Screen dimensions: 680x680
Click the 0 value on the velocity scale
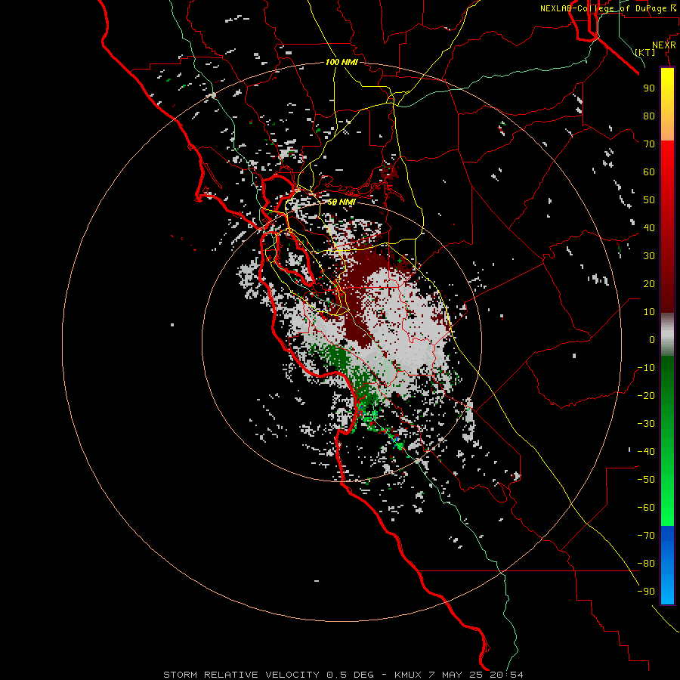652,339
